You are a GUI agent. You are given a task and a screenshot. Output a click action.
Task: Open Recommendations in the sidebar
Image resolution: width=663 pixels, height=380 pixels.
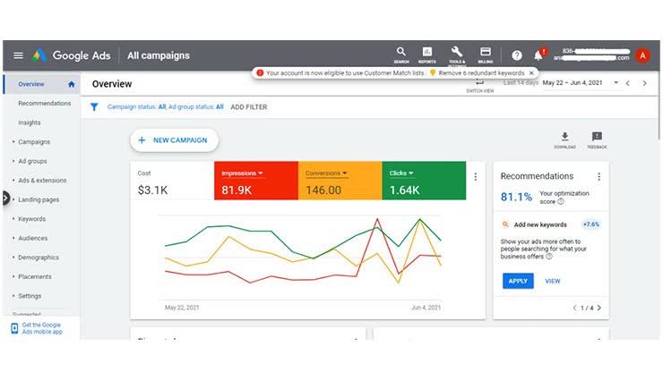[x=45, y=104]
